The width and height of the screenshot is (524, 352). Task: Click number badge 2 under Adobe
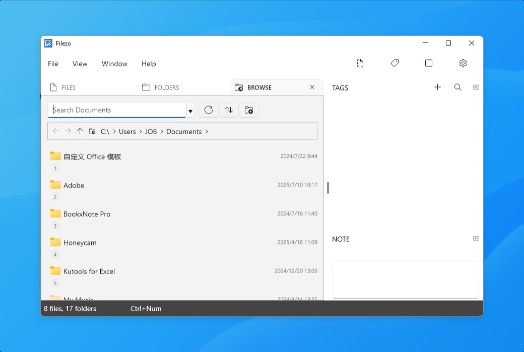pos(55,197)
